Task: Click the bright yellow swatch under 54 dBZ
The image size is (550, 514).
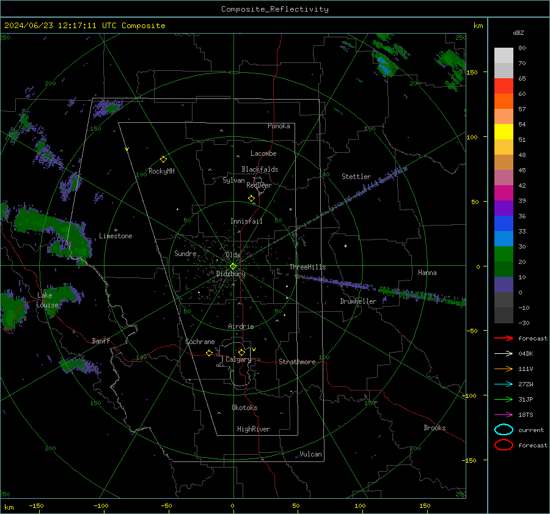Action: (504, 132)
